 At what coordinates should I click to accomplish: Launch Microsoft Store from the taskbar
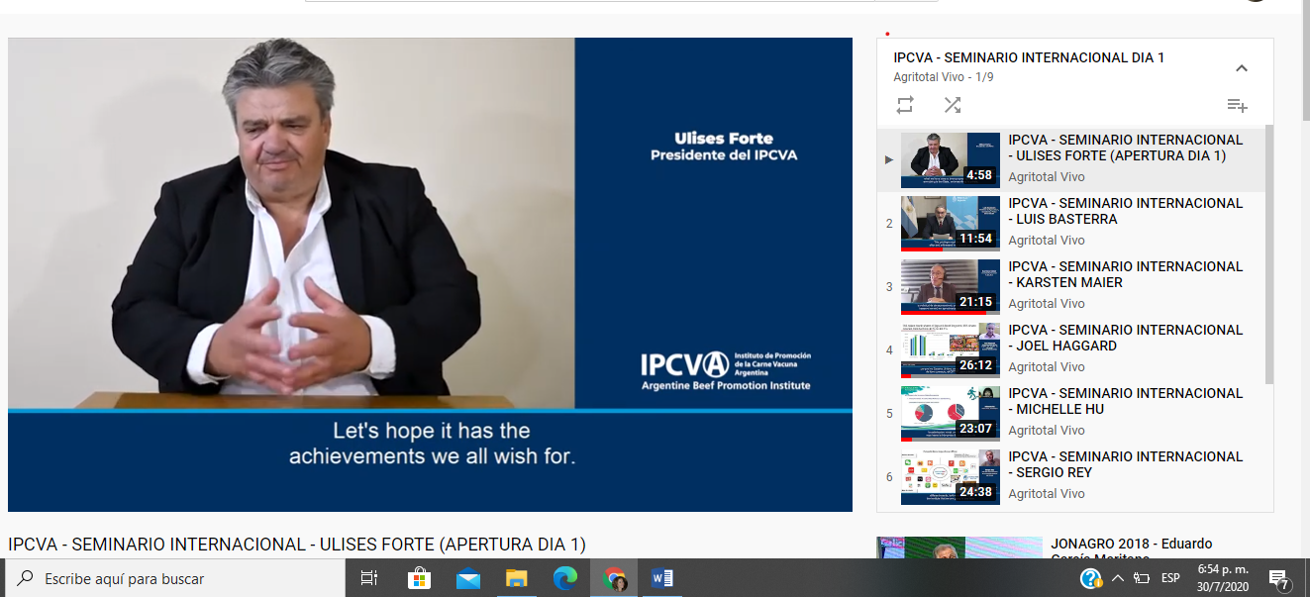419,578
